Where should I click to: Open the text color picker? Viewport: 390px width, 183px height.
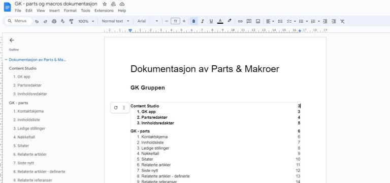(220, 21)
